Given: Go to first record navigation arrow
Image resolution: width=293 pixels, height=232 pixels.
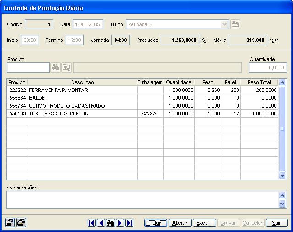Looking at the screenshot, I should tap(92, 223).
